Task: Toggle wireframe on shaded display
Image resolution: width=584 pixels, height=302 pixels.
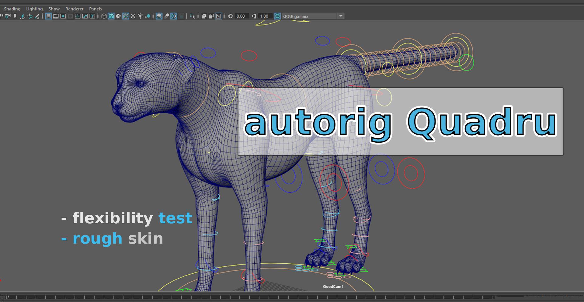Action: pyautogui.click(x=126, y=16)
